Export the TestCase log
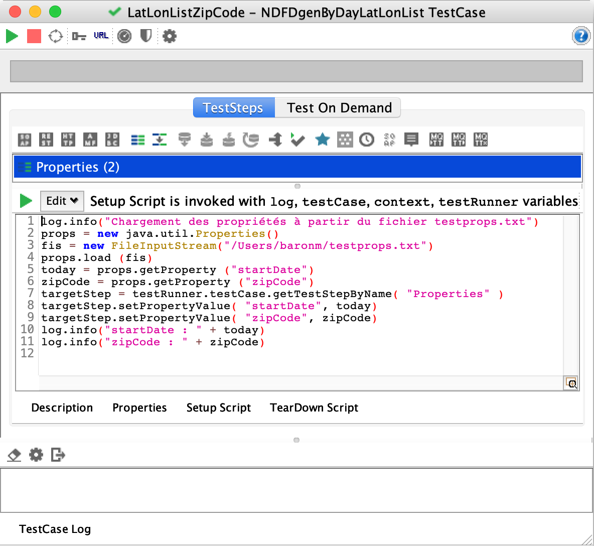 click(58, 455)
